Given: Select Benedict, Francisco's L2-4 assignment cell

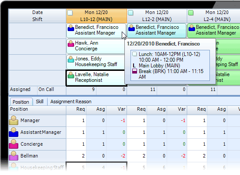Looking at the screenshot, I should tap(214, 30).
